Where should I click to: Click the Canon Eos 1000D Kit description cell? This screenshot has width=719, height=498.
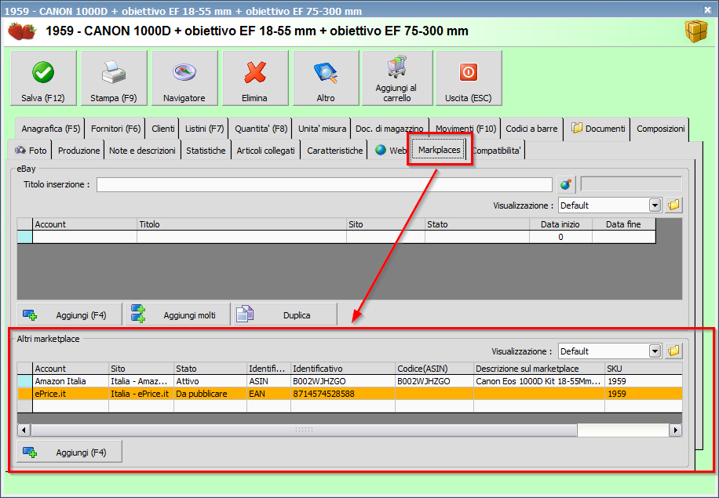pos(538,381)
